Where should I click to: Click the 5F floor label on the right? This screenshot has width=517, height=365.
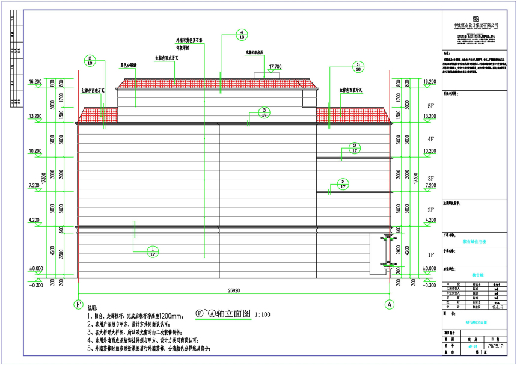pyautogui.click(x=430, y=106)
